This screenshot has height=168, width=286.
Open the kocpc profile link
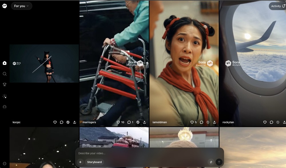coord(16,122)
